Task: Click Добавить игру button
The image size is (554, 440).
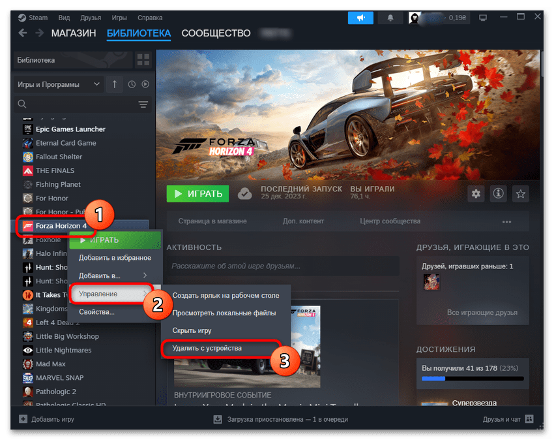Action: coord(47,419)
